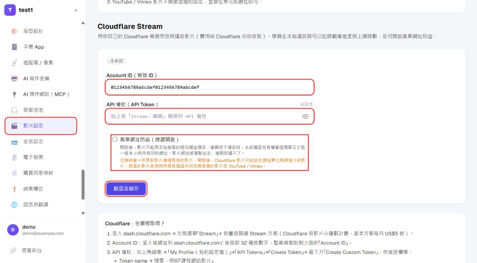This screenshot has height=263, width=477.
Task: Click the 語言與翻譯 globe icon
Action: click(14, 205)
